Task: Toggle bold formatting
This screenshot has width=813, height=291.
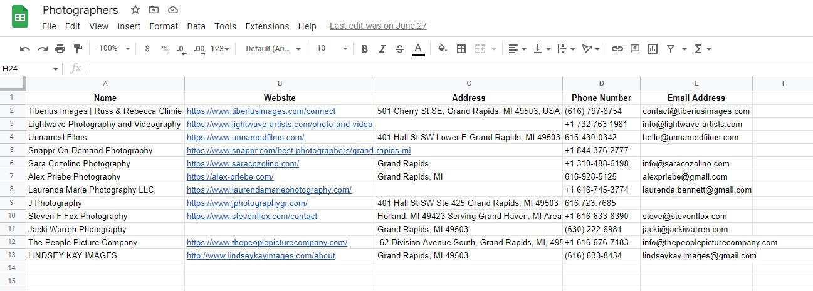Action: tap(364, 49)
